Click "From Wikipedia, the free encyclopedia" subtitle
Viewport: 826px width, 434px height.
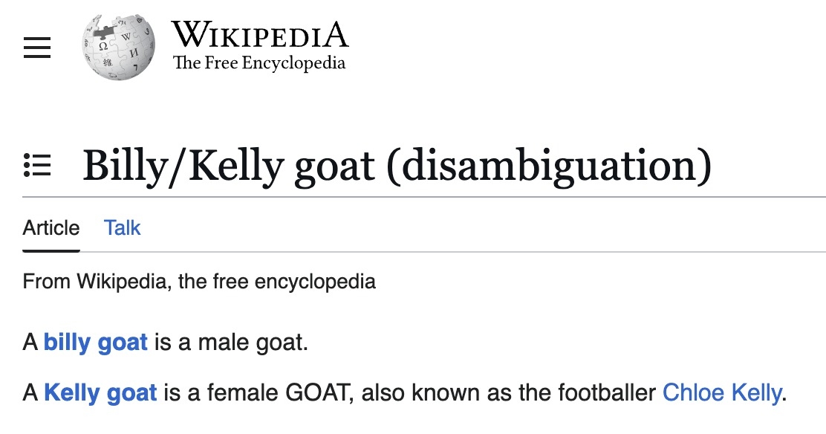[x=199, y=282]
